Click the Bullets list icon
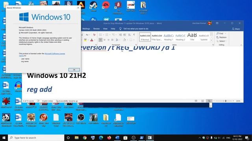This screenshot has width=252, height=141. pyautogui.click(x=100, y=35)
